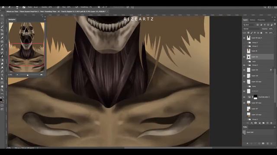Select the Move tool in the toolbox

tap(2, 15)
